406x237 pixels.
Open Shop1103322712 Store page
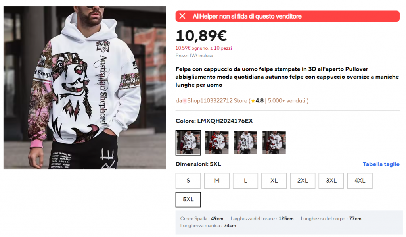click(x=217, y=101)
